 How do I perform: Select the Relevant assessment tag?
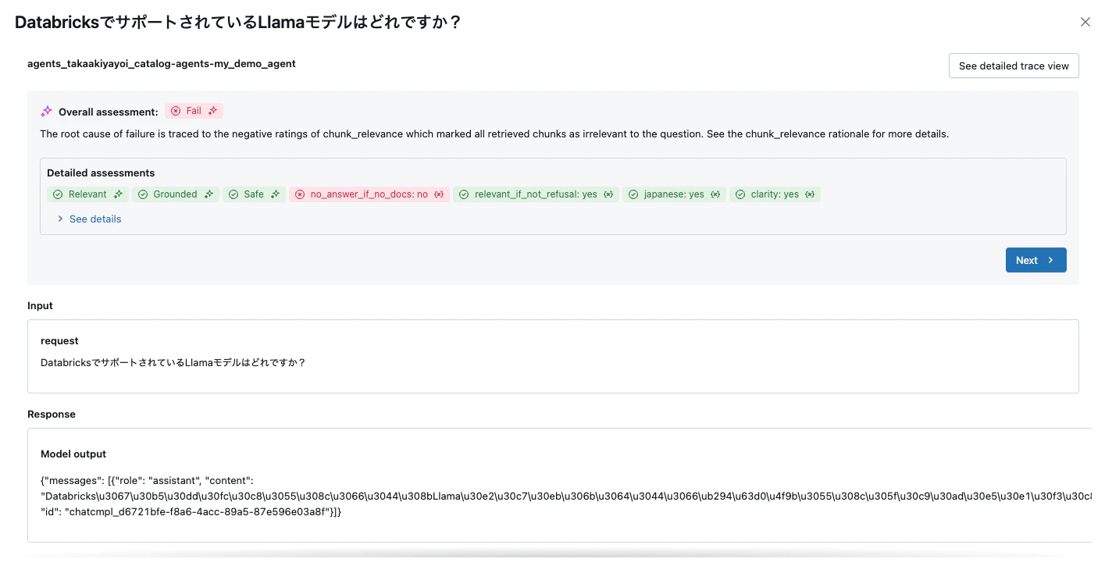click(87, 194)
